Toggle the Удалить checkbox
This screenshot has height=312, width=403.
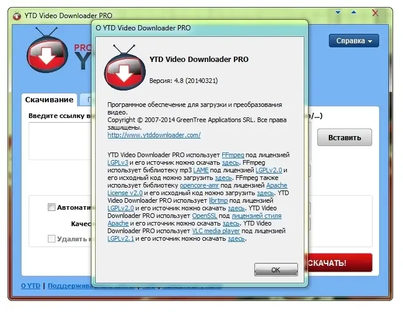(51, 238)
